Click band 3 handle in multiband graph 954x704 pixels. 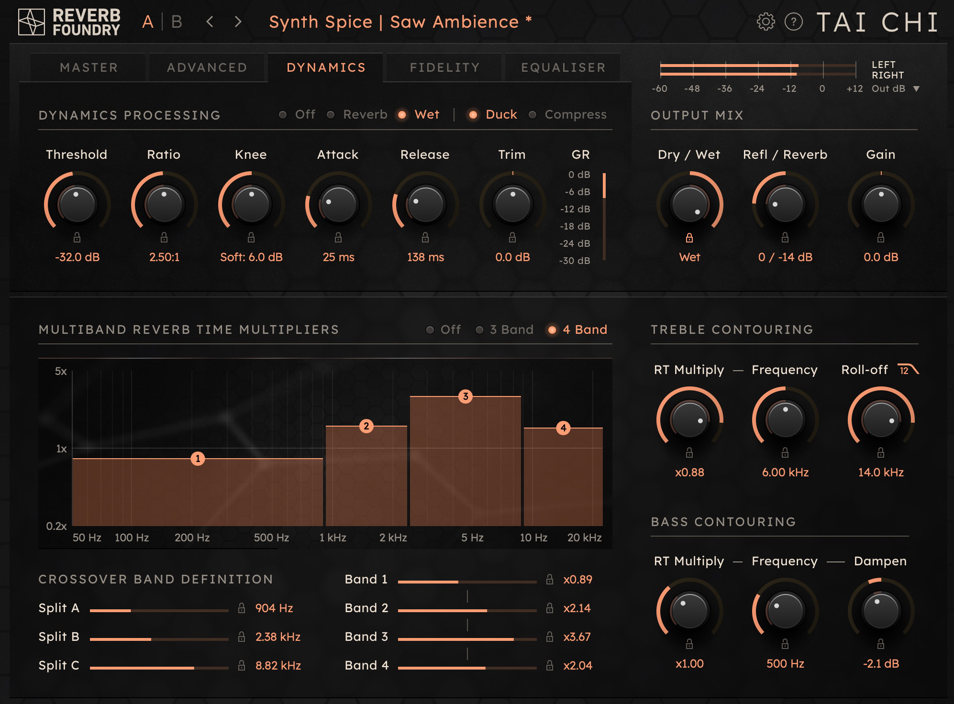point(466,396)
